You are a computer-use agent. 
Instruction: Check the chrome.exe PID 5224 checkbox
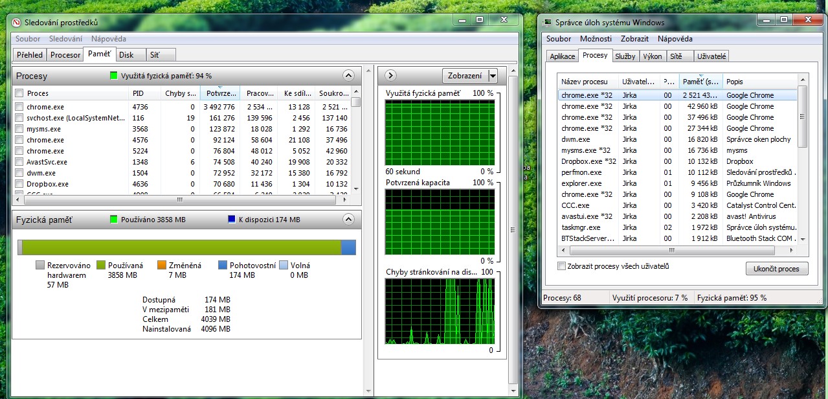click(x=19, y=151)
